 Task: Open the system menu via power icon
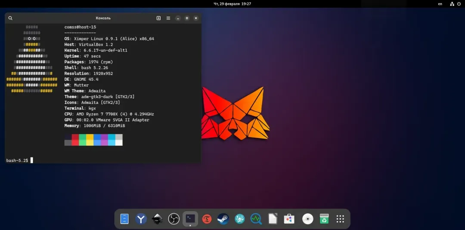459,4
